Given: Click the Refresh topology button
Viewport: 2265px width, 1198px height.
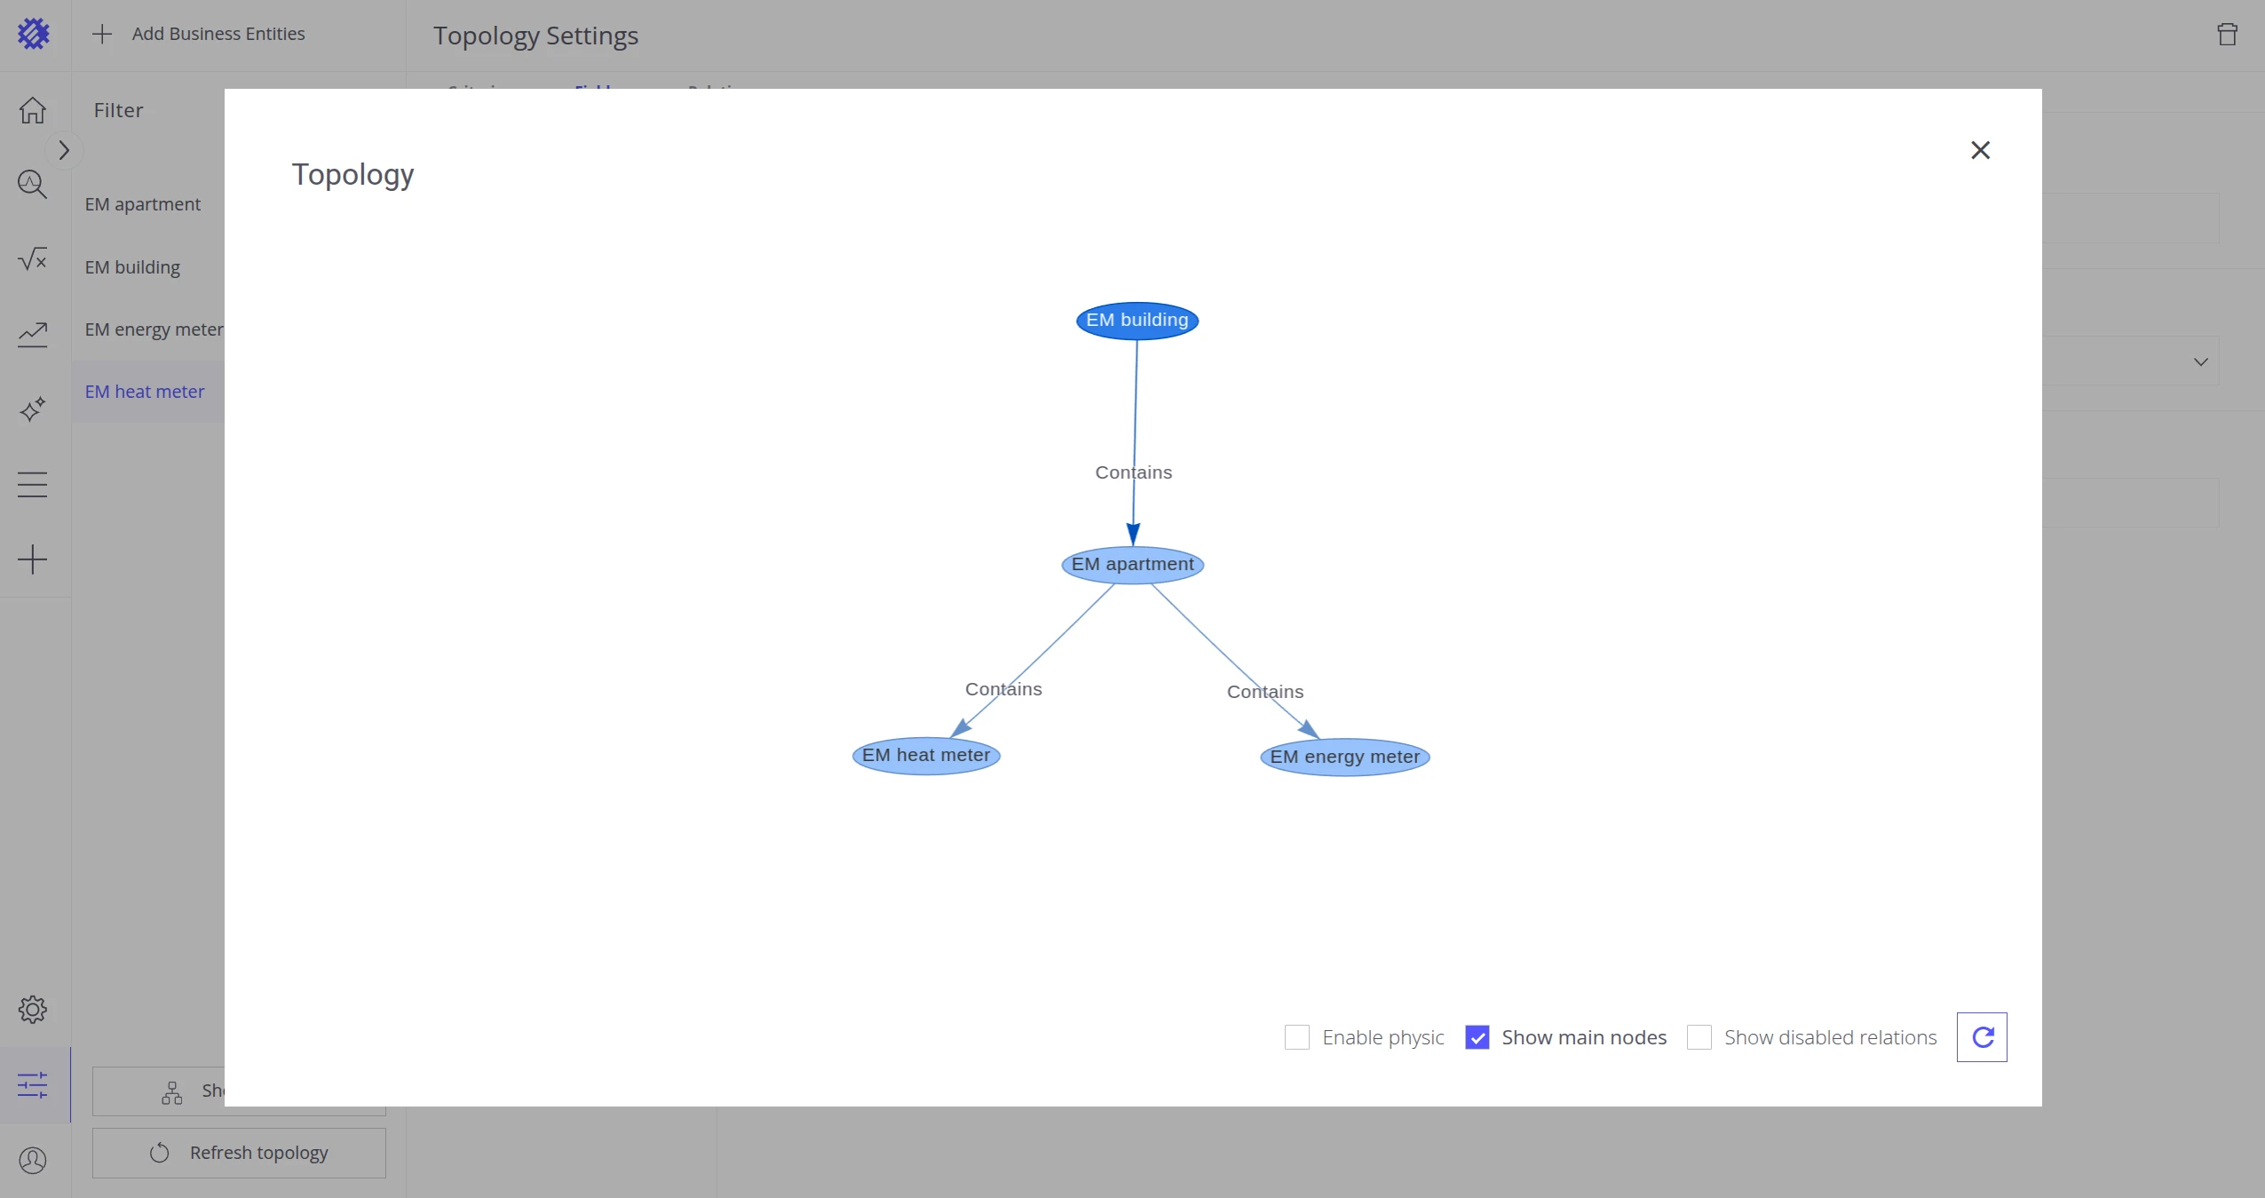Looking at the screenshot, I should 239,1153.
